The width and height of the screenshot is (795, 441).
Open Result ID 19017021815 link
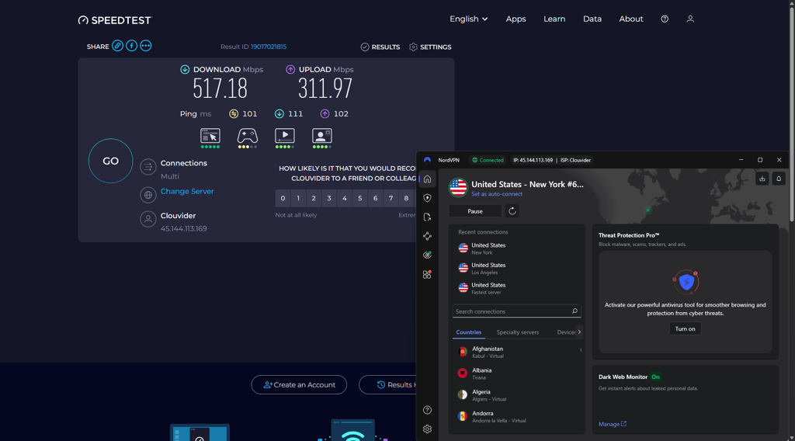coord(269,47)
